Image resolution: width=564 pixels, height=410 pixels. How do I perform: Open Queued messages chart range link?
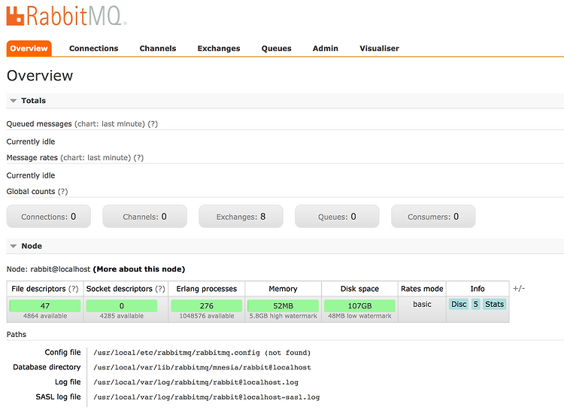[110, 124]
